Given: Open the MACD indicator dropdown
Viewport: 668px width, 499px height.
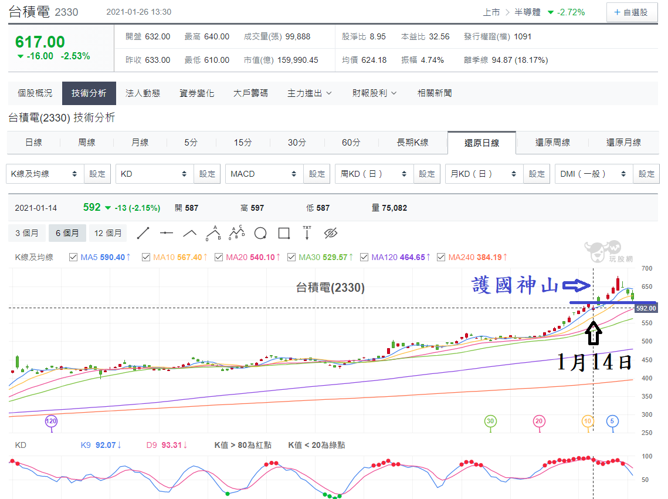Looking at the screenshot, I should click(265, 174).
